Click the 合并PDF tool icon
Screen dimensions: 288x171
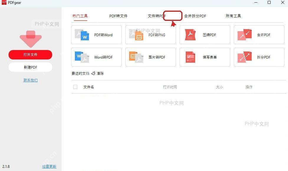tap(244, 35)
